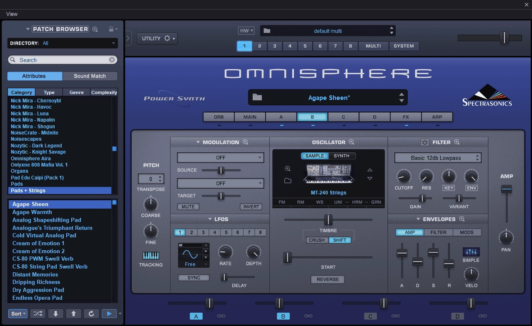Select LFO number 3
The height and width of the screenshot is (326, 532).
(x=203, y=233)
